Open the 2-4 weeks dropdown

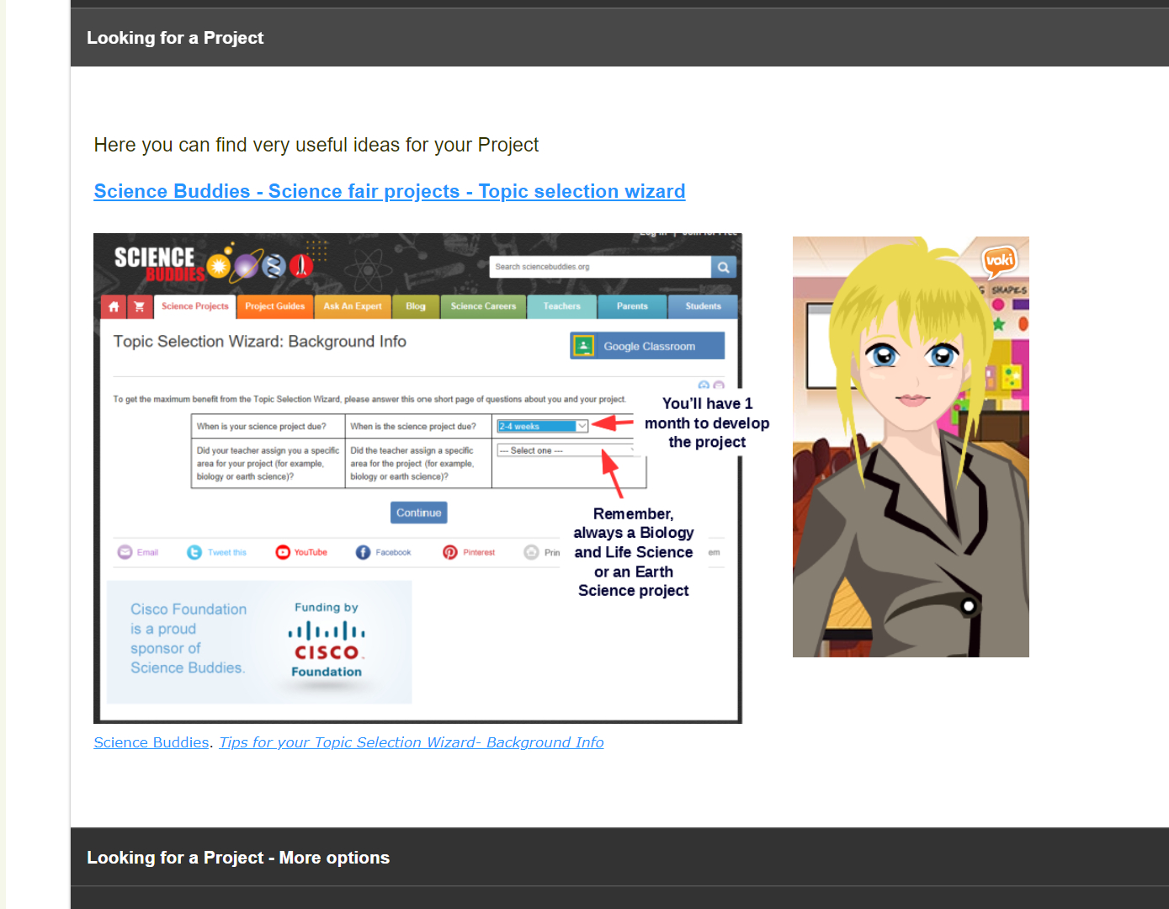[542, 427]
